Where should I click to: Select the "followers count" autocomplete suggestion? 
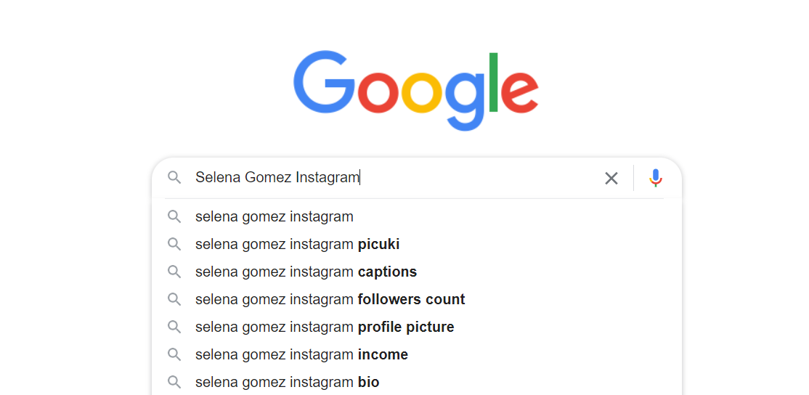330,299
